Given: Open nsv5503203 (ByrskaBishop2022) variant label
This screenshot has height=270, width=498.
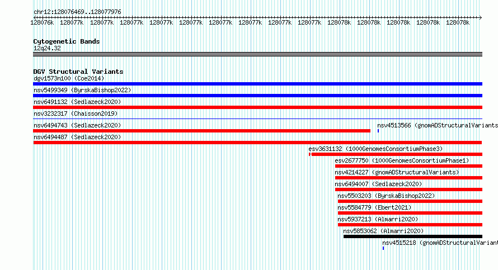Looking at the screenshot, I should 386,196.
